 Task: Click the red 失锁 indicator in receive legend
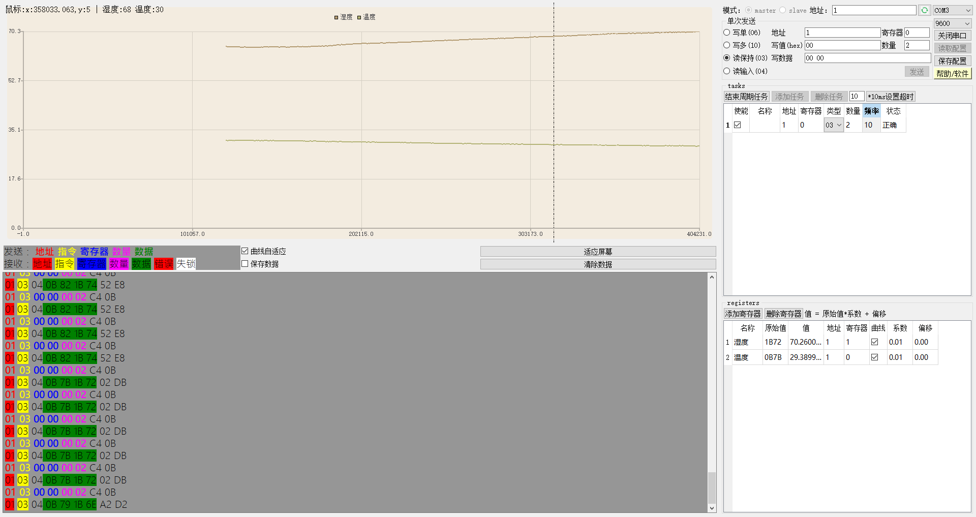point(185,263)
